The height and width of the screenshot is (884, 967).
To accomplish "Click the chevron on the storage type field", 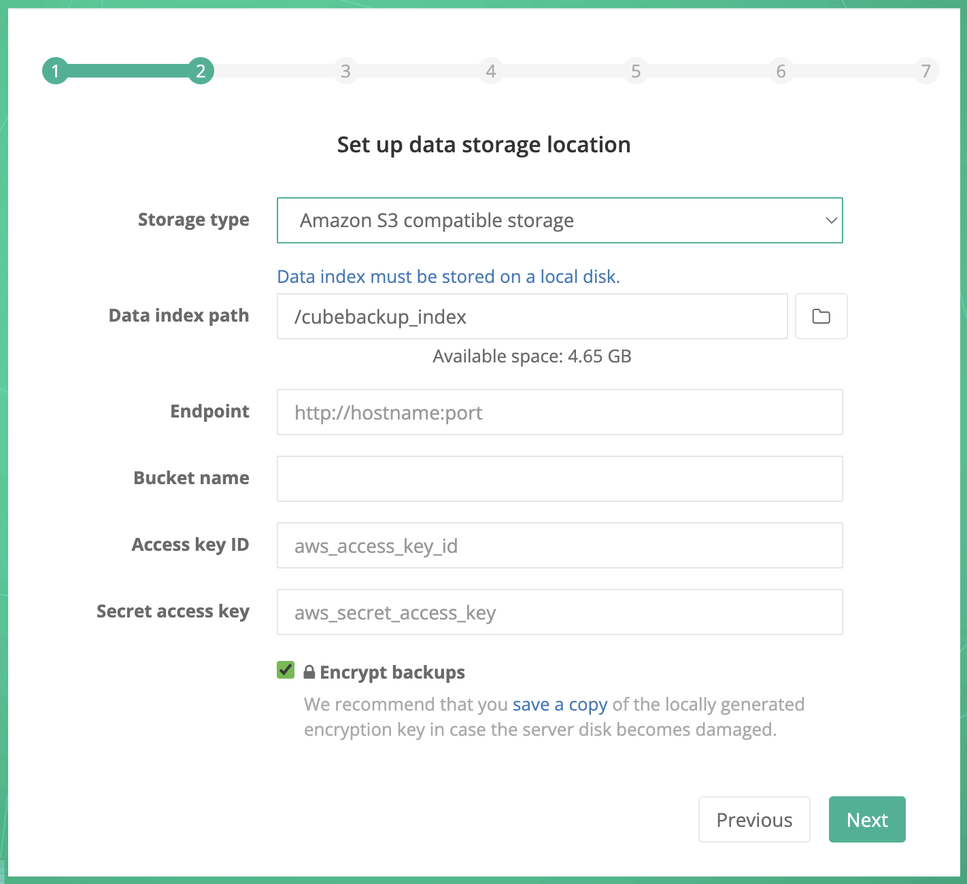I will pyautogui.click(x=830, y=220).
